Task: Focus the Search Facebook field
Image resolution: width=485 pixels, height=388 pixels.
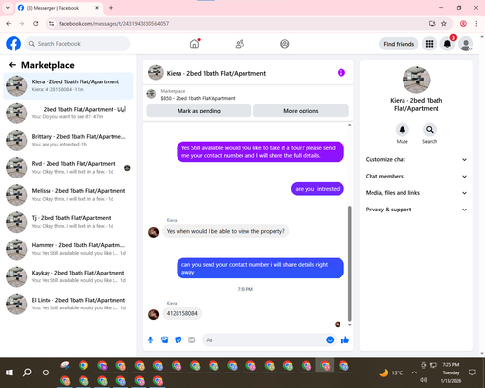Action: pos(78,44)
